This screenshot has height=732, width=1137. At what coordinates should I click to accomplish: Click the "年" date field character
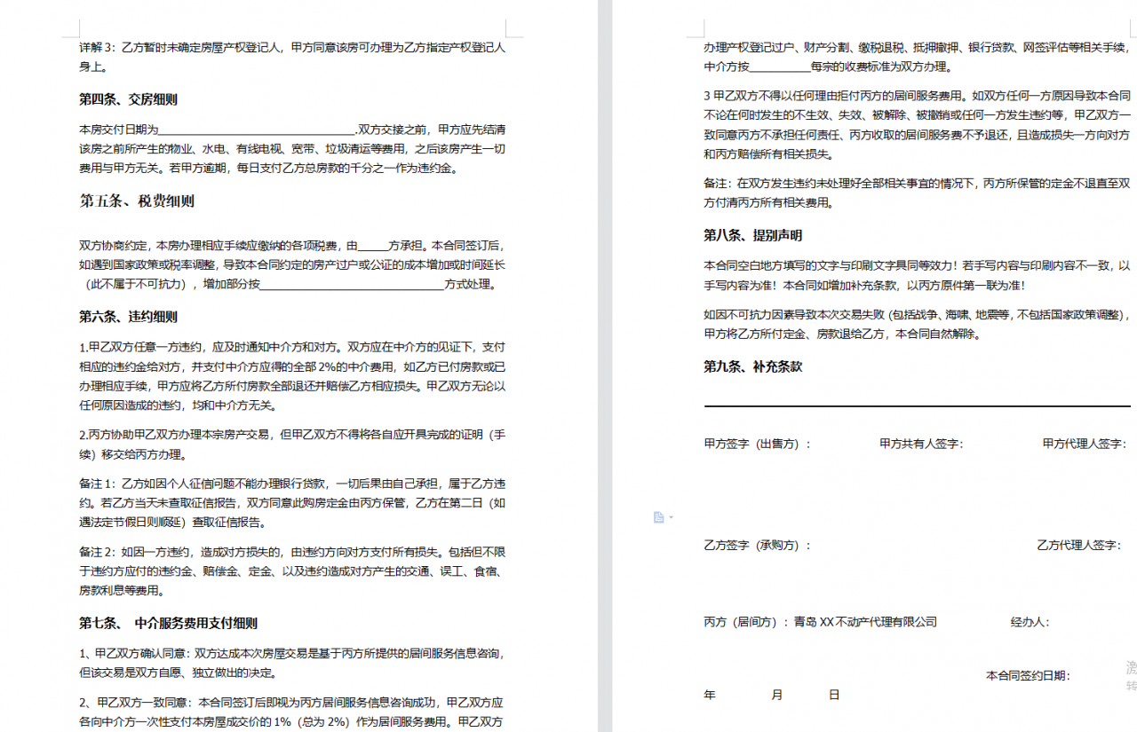[x=710, y=695]
